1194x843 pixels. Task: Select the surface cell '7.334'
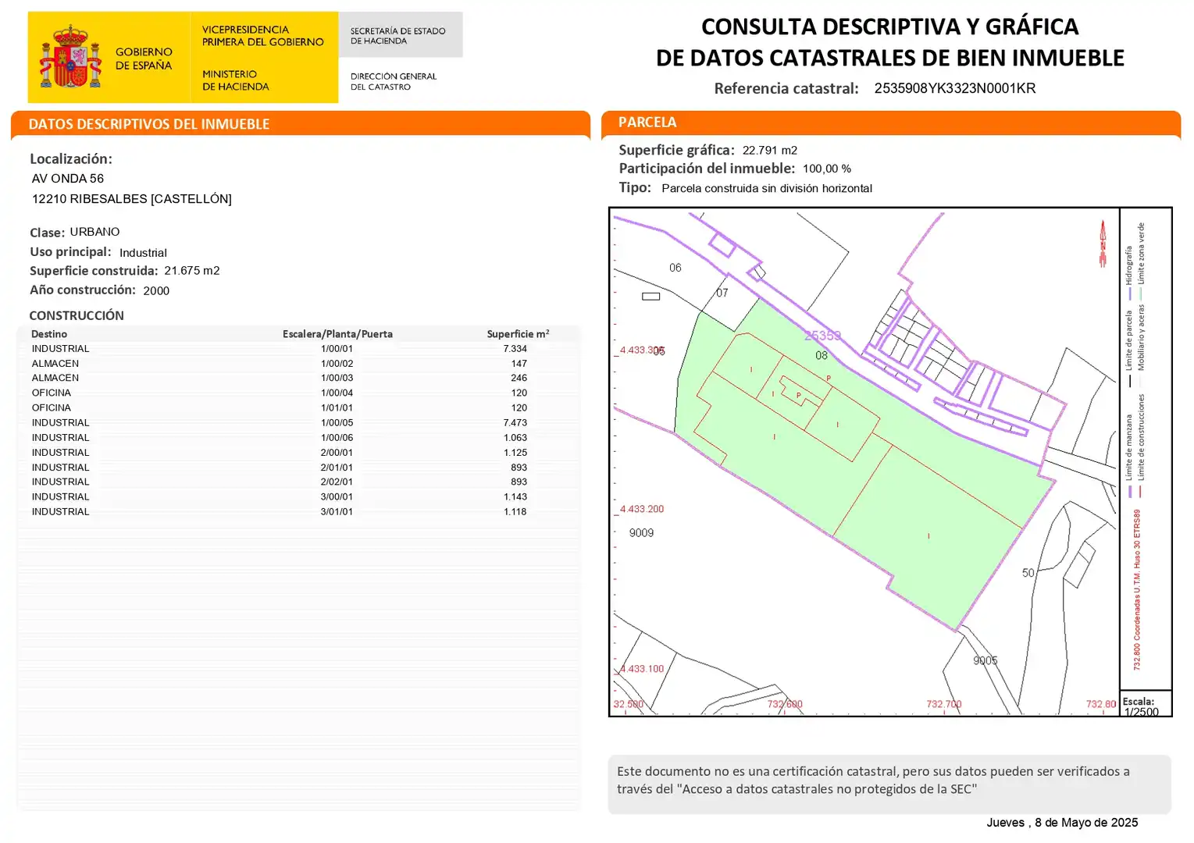(x=515, y=349)
